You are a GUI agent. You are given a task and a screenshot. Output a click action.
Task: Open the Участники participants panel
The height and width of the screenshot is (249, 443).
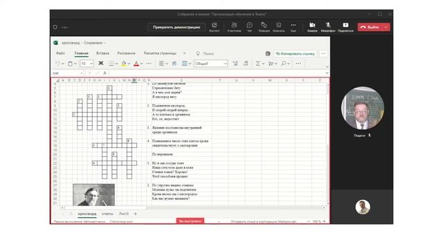234,27
